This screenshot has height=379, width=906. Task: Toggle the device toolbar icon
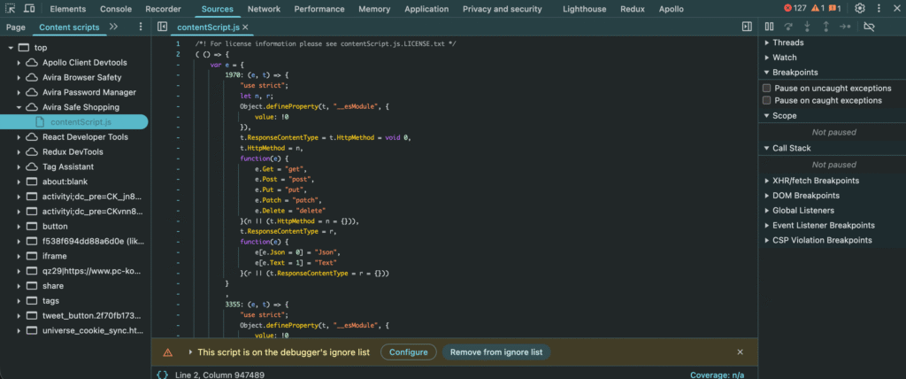[30, 8]
